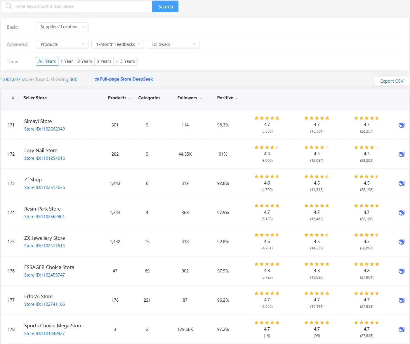Open DeepSeek icon for Lory Nail Store row
410x344 pixels.
[402, 154]
